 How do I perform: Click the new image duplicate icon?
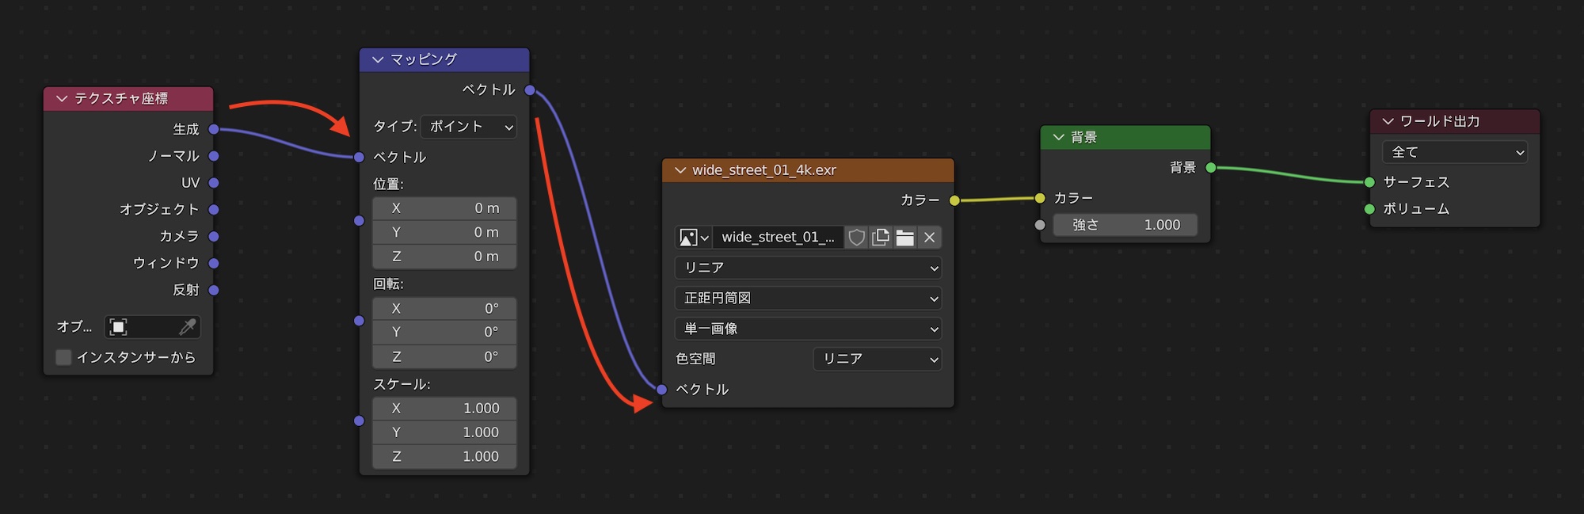click(x=881, y=238)
